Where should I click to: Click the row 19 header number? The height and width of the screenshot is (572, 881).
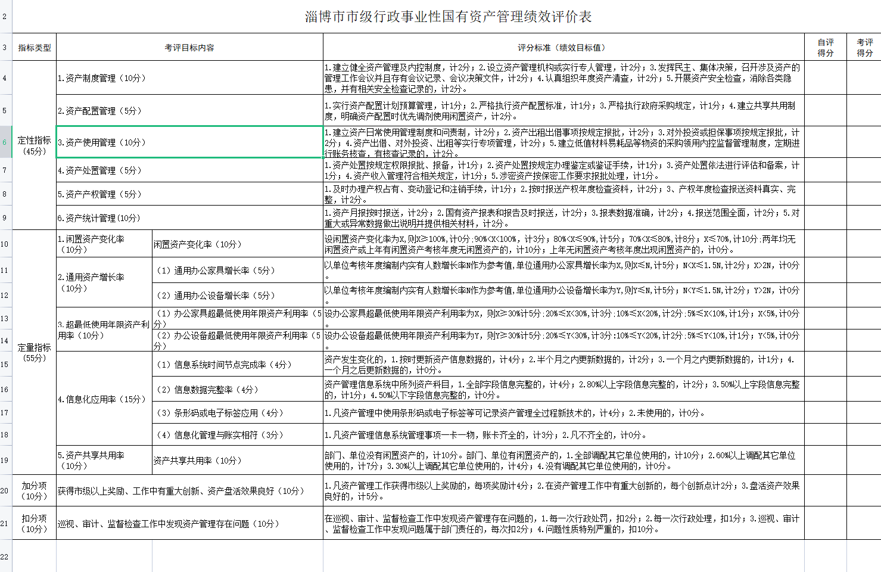(x=6, y=460)
